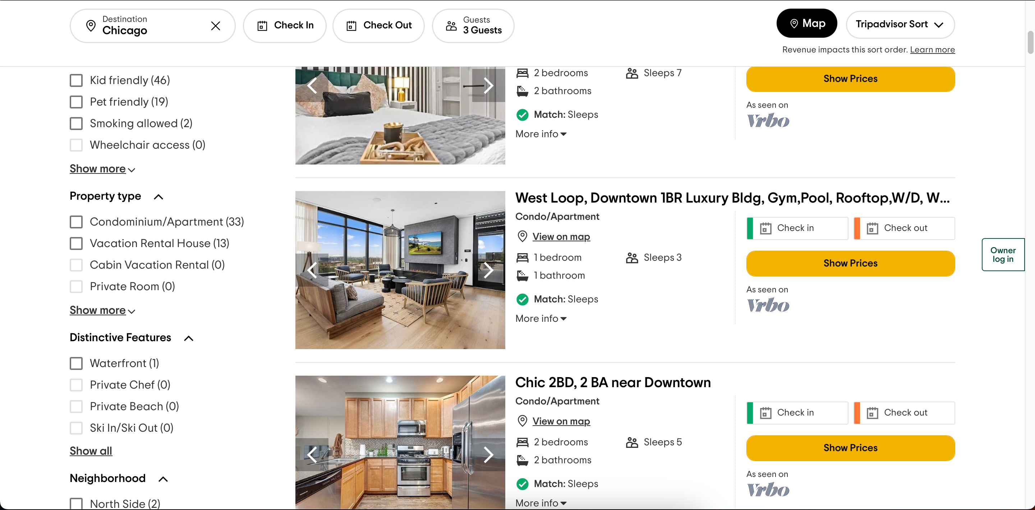Toggle the Kid friendly checkbox filter
The height and width of the screenshot is (510, 1035).
point(77,80)
